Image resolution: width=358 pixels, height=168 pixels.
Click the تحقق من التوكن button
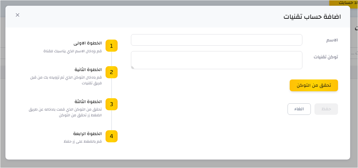(314, 86)
